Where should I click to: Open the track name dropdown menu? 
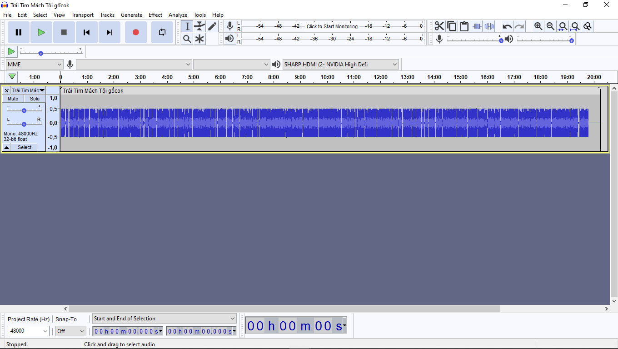pyautogui.click(x=28, y=90)
